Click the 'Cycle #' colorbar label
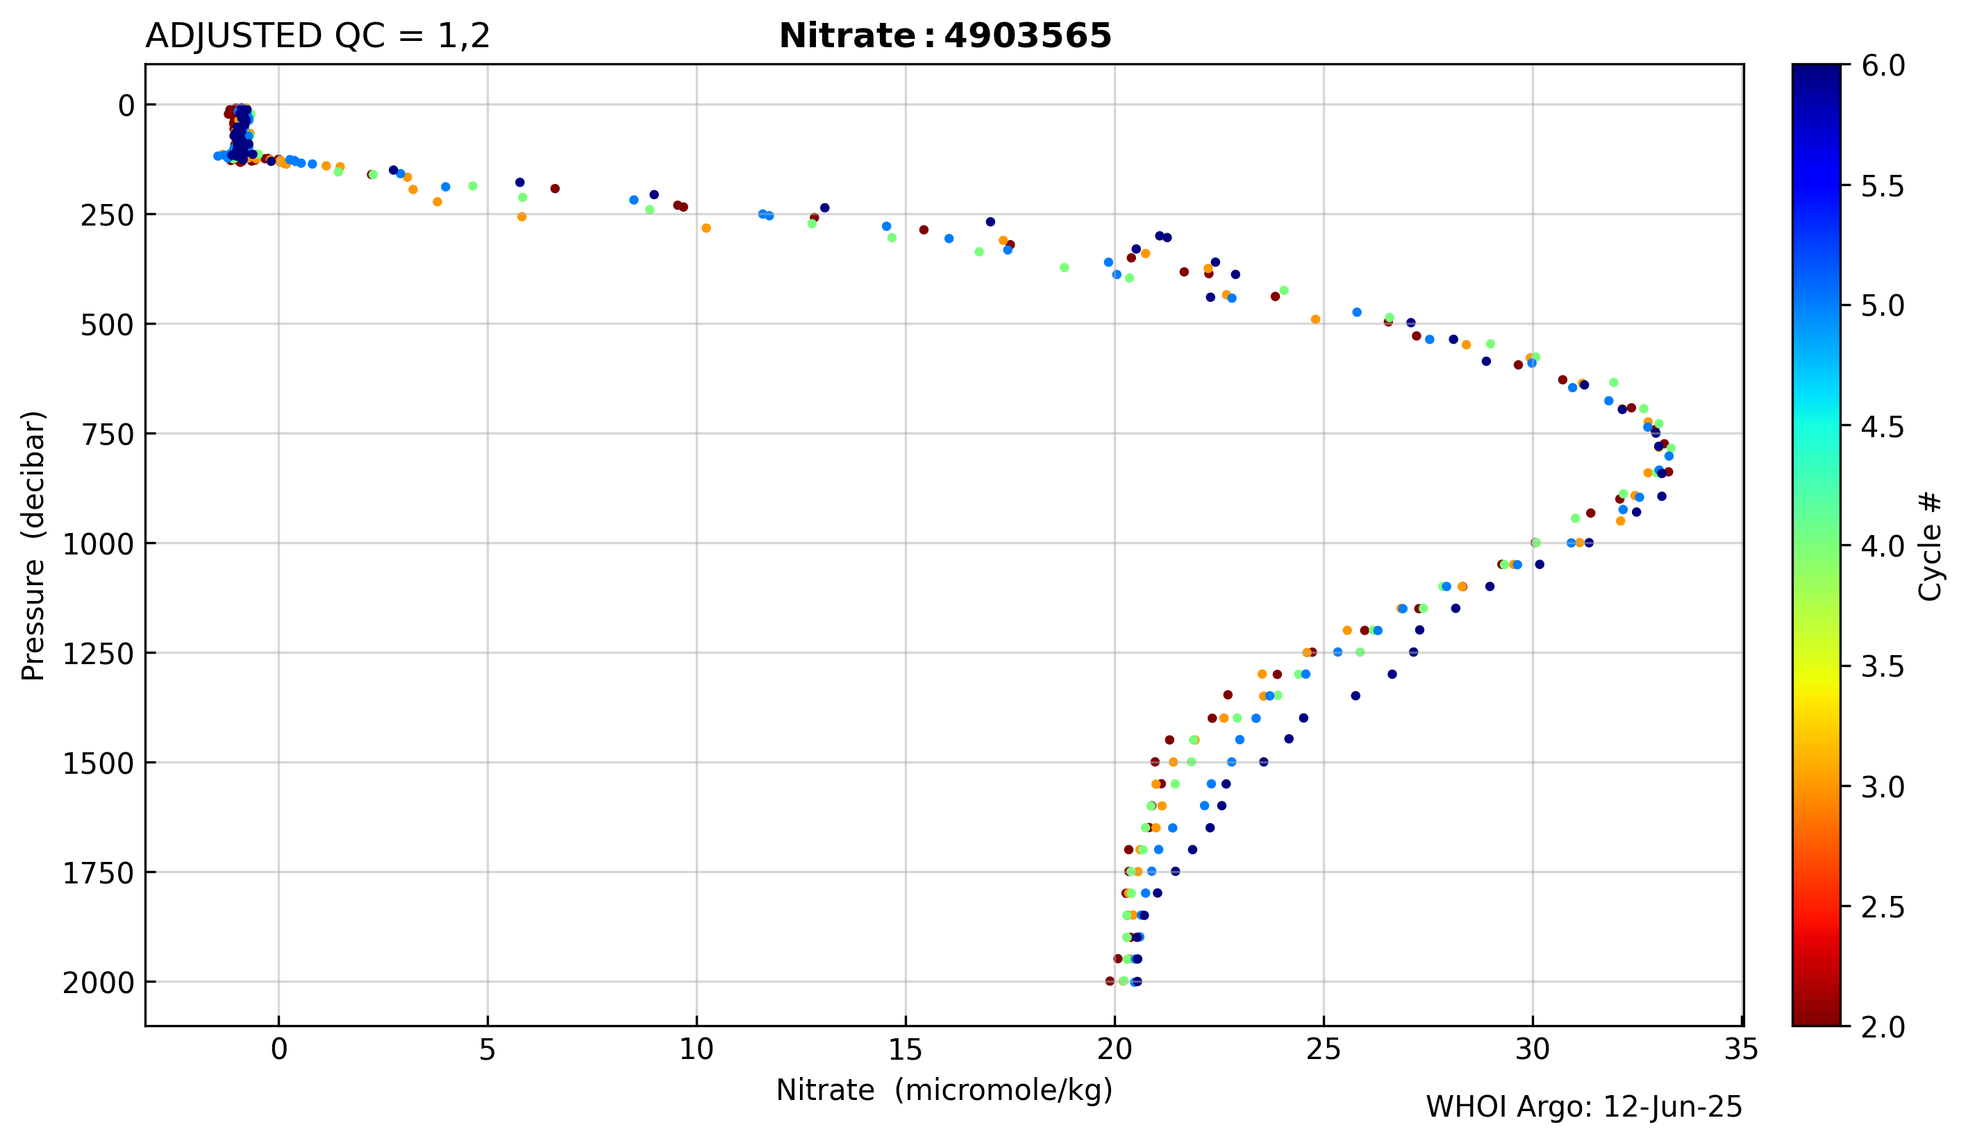 pyautogui.click(x=1930, y=546)
